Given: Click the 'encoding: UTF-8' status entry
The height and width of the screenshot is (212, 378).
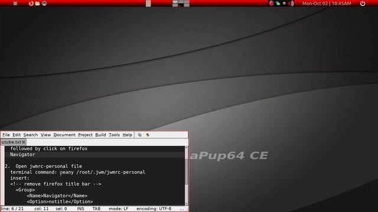Looking at the screenshot, I should pos(154,208).
